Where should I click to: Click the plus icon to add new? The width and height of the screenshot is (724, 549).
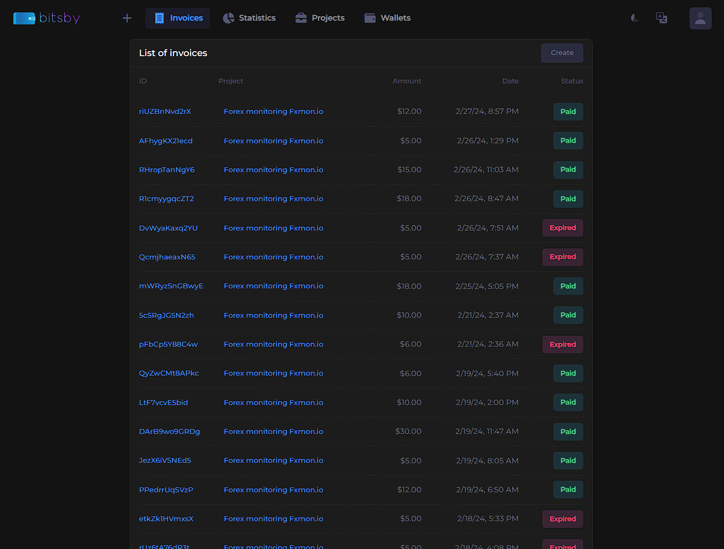click(127, 18)
